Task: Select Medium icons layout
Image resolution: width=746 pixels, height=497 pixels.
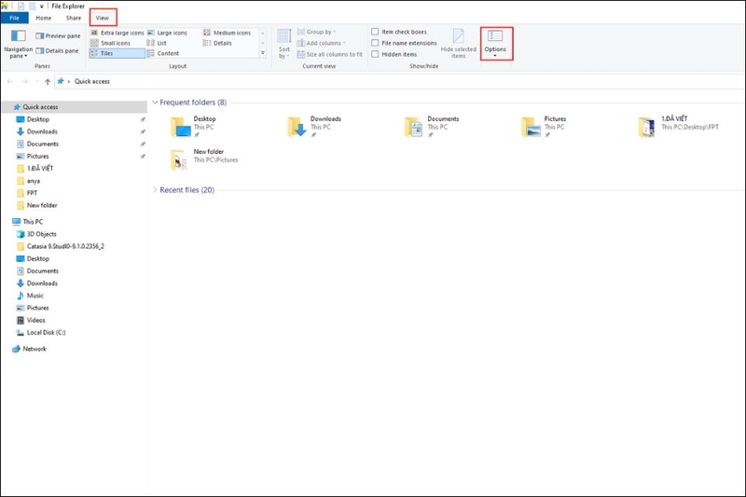Action: [x=227, y=33]
